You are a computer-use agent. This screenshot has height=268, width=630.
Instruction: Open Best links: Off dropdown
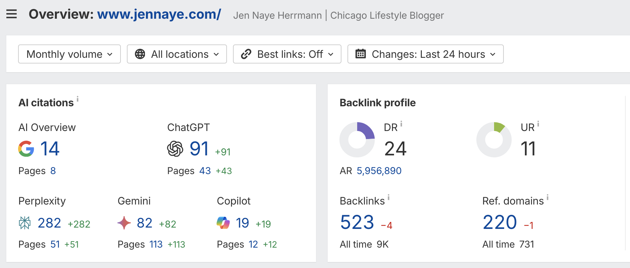287,54
